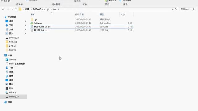
Task: Select 本機 in the address breadcrumb
Action: coord(27,9)
